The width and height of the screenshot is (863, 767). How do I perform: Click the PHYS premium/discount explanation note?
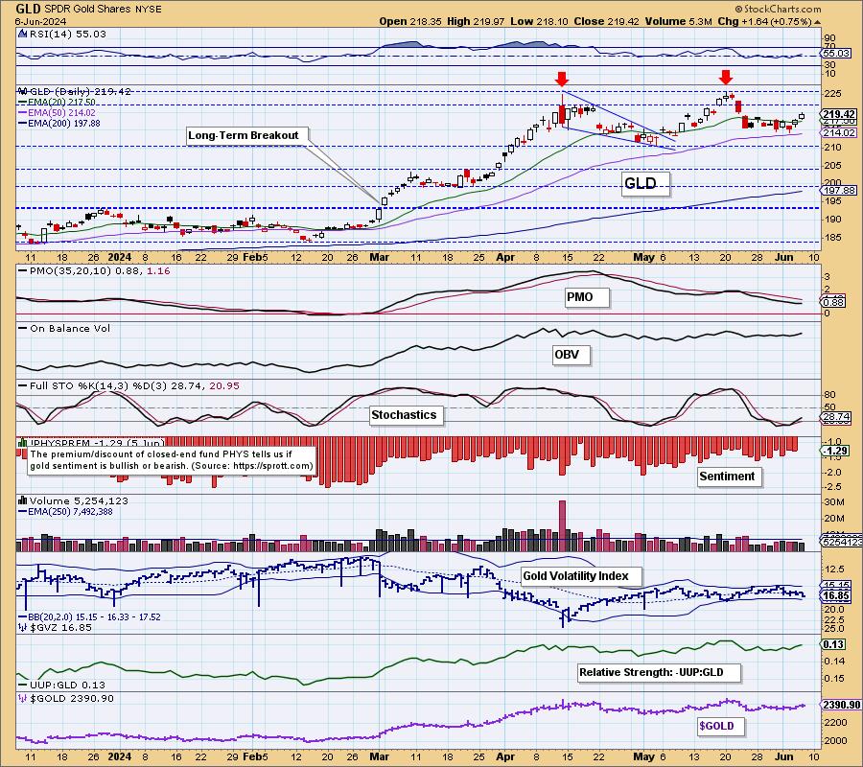[172, 460]
